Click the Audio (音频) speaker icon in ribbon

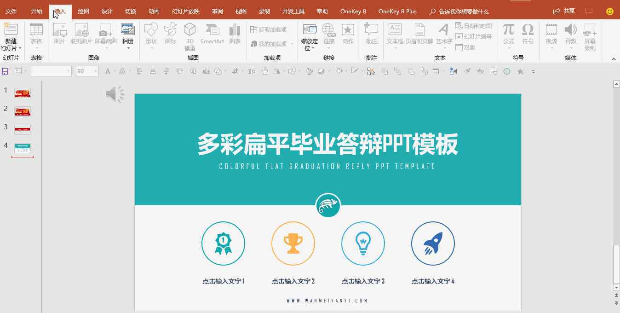coord(570,30)
